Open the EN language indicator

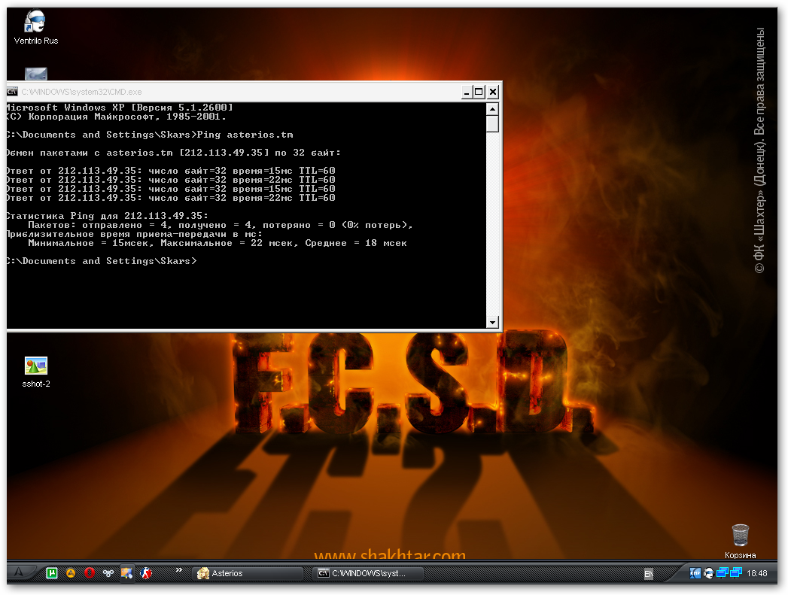[x=649, y=573]
